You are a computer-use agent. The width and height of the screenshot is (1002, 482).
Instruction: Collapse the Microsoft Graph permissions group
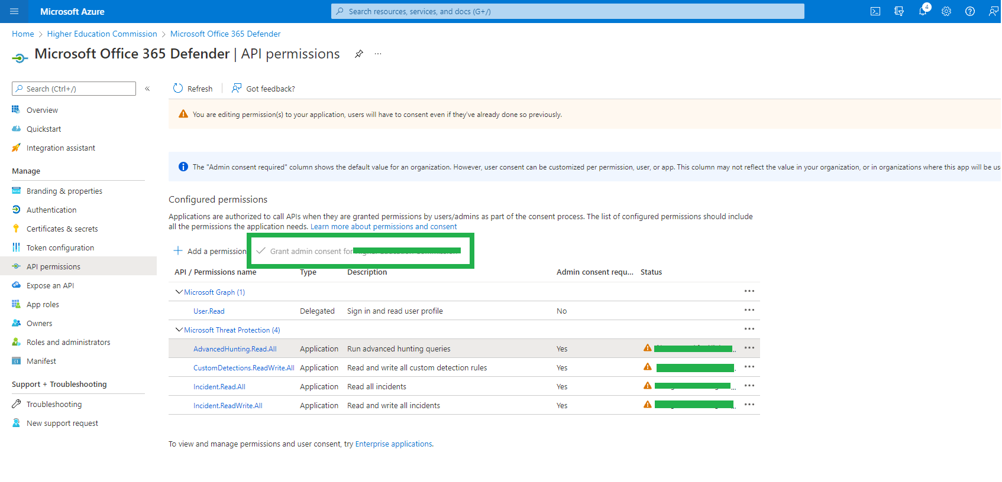click(x=179, y=292)
